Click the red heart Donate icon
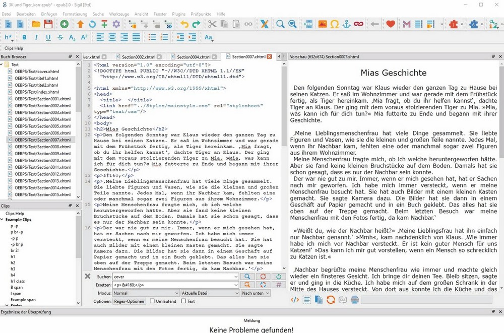 pyautogui.click(x=390, y=24)
